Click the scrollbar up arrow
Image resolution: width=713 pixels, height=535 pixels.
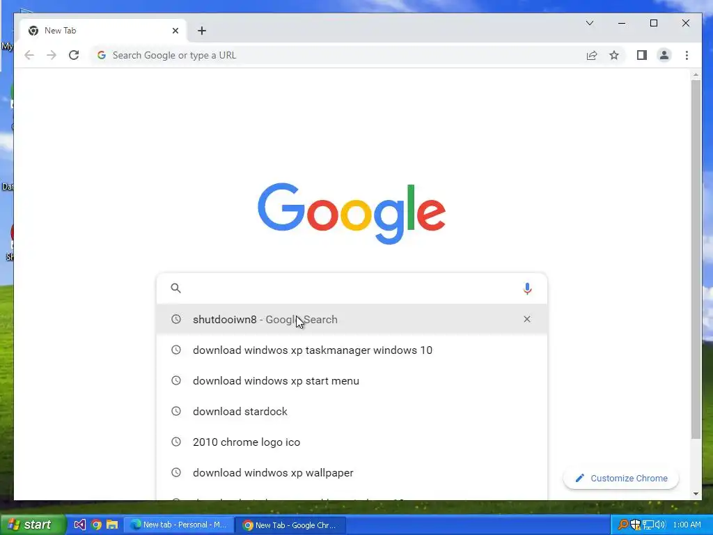(696, 75)
